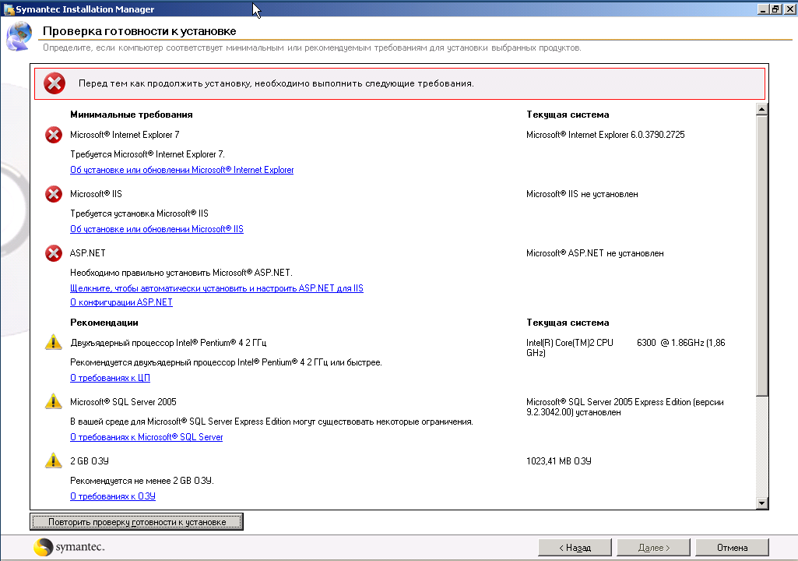Click the warning icon beside the Pentium 4 processor
The width and height of the screenshot is (798, 561).
(x=54, y=342)
